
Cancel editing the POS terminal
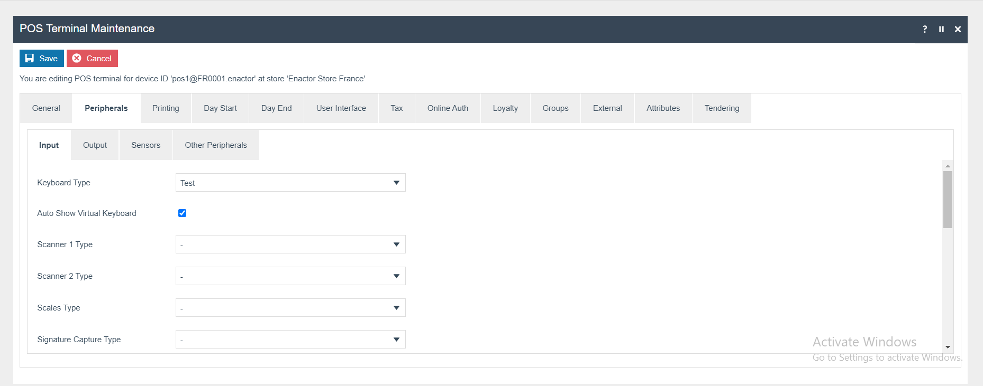[92, 58]
